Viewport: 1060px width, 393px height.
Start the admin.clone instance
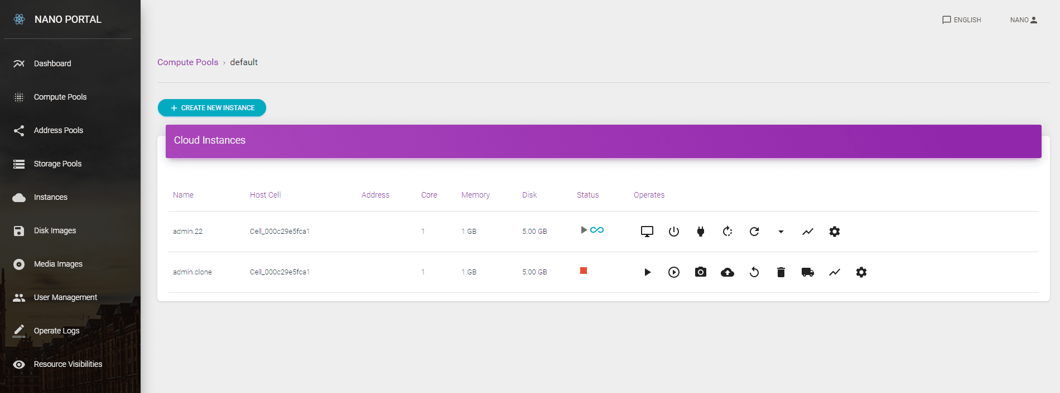pyautogui.click(x=647, y=272)
